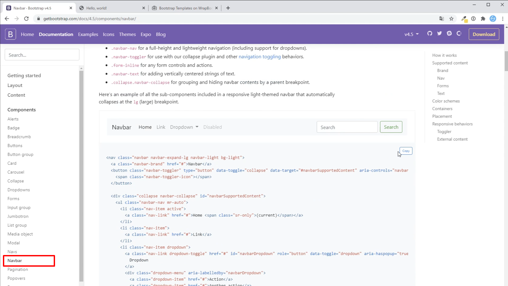This screenshot has width=508, height=286.
Task: Open Carousel in the sidebar
Action: point(16,172)
